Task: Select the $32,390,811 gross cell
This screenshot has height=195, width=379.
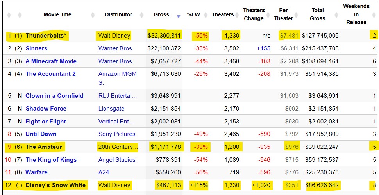Action: 164,36
